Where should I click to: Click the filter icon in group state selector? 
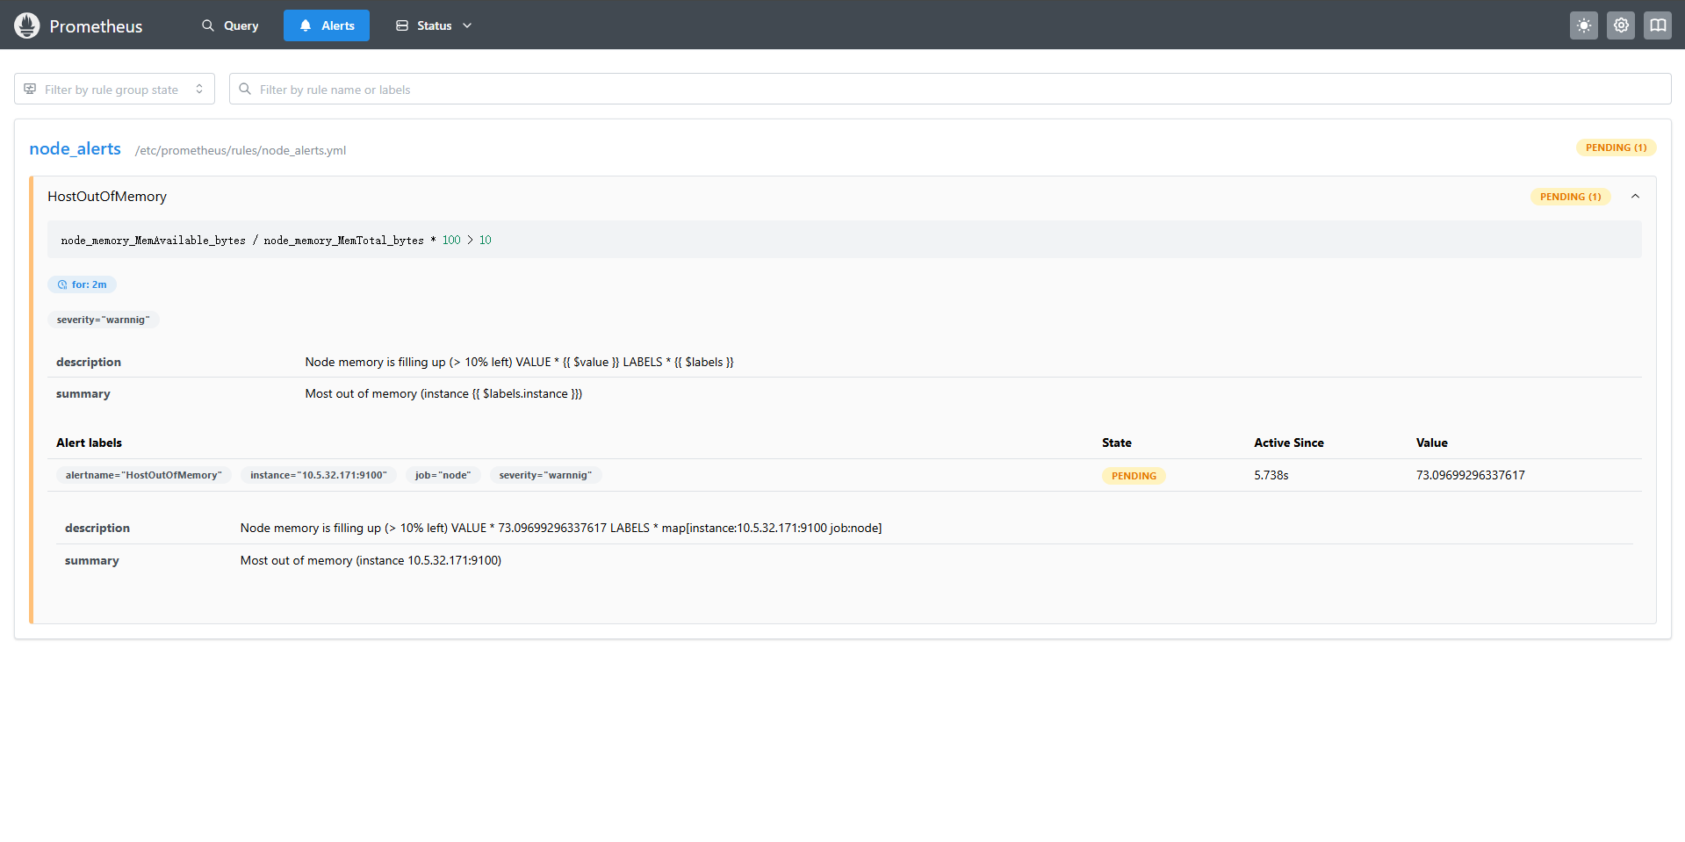[x=30, y=89]
